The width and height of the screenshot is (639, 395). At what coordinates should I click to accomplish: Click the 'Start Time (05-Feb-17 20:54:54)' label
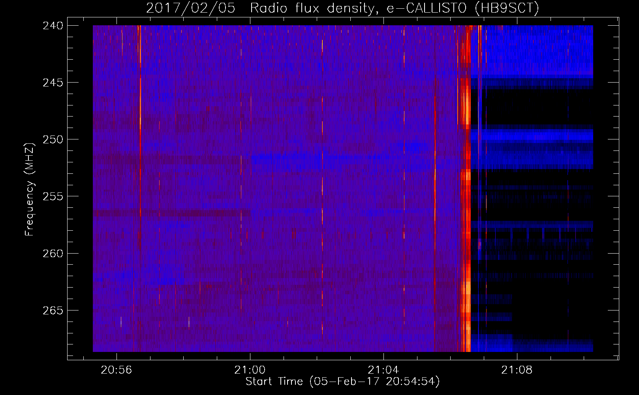point(342,382)
